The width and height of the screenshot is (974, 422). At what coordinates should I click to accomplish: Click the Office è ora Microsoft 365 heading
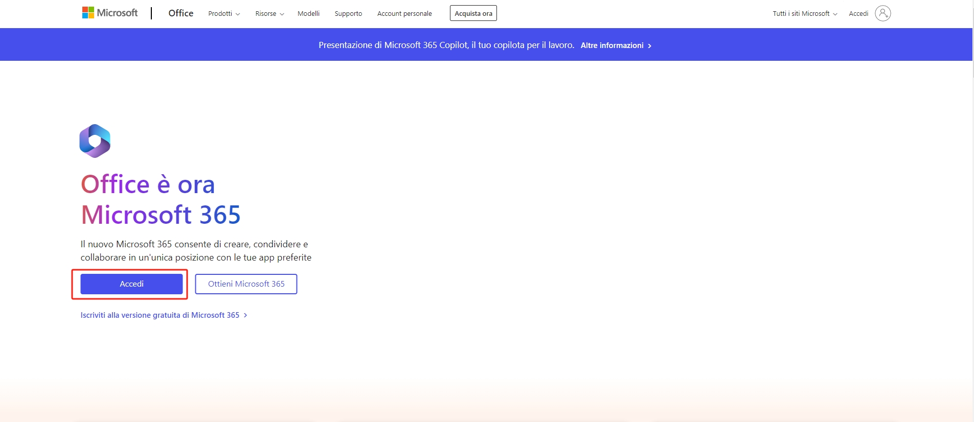click(161, 199)
